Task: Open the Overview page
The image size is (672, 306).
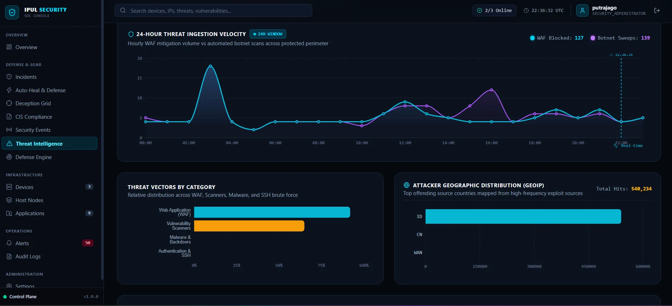Action: 49,47
